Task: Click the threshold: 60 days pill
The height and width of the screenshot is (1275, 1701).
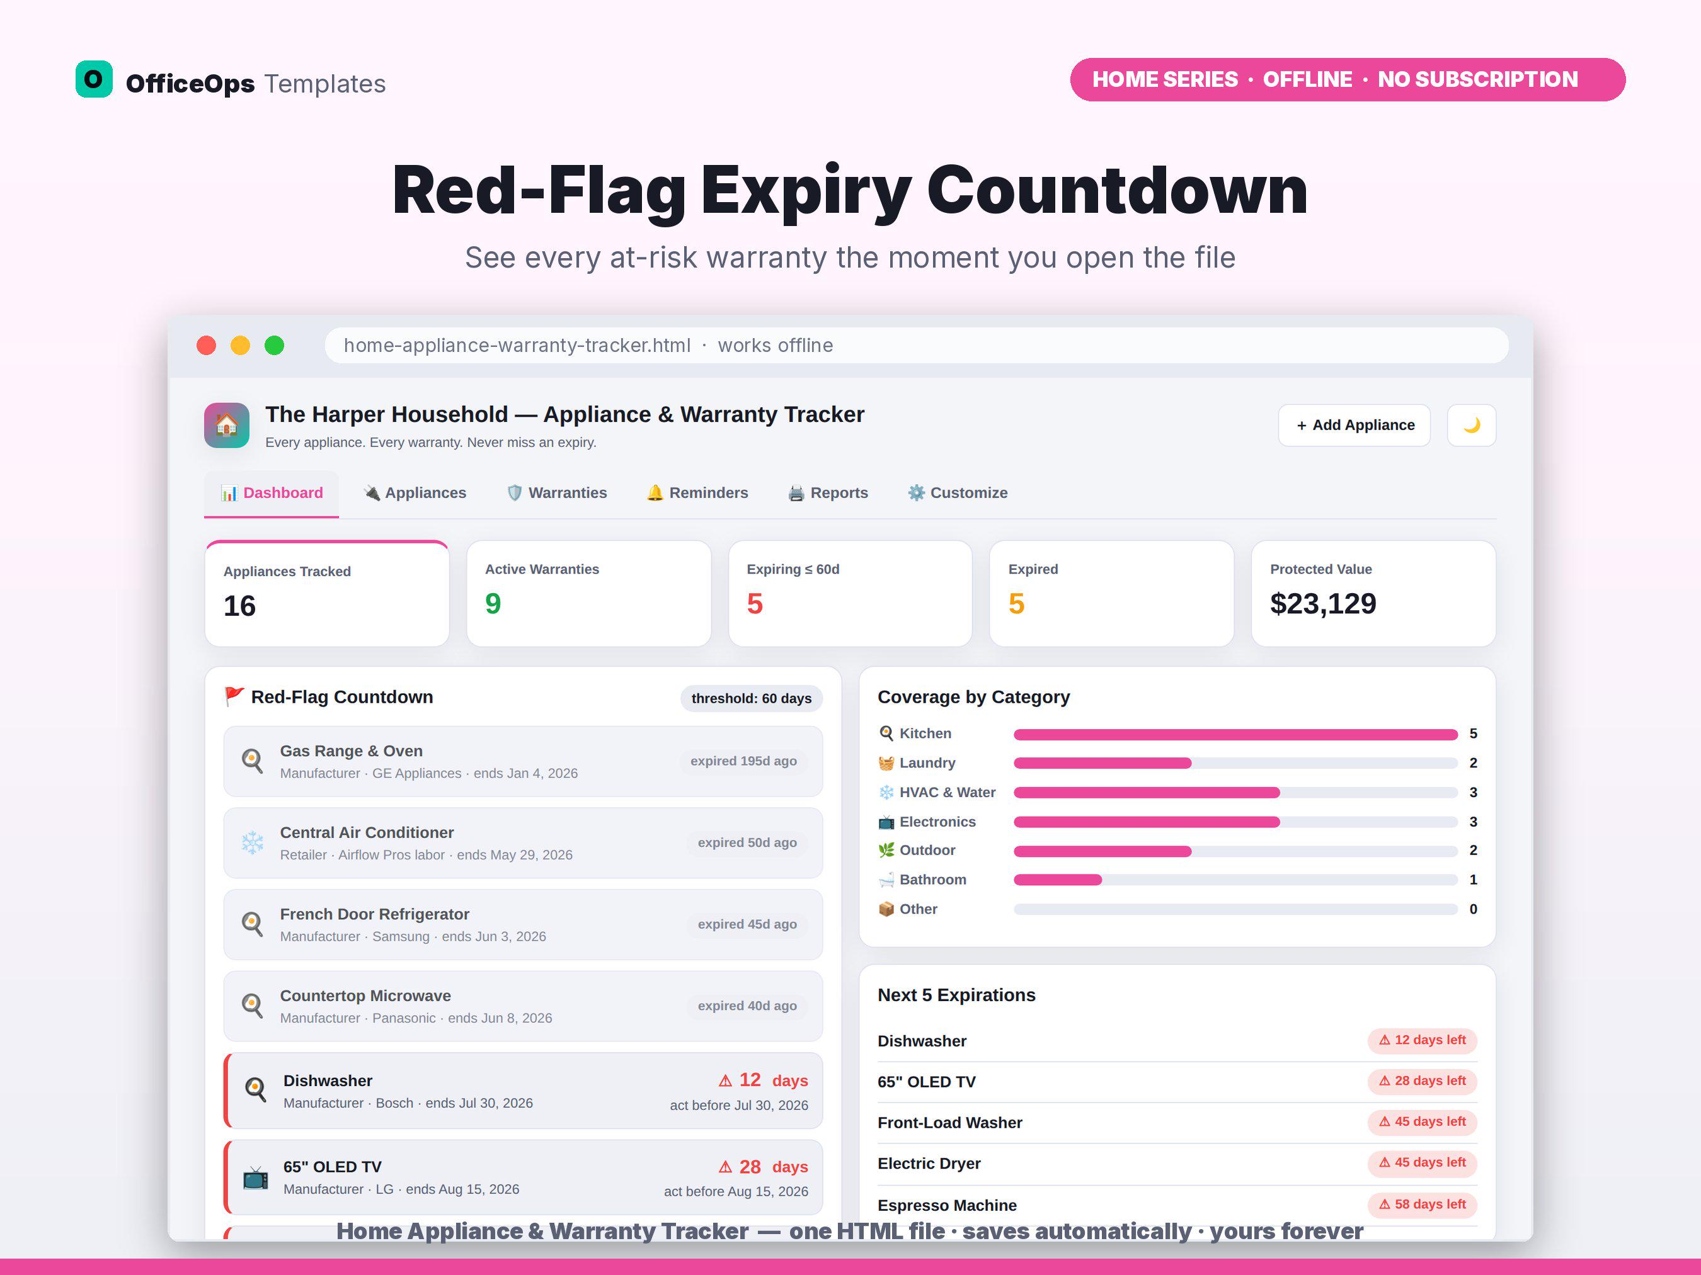Action: 752,698
